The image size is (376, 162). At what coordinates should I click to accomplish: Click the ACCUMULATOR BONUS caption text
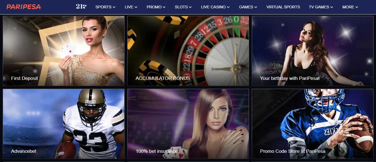coord(163,78)
